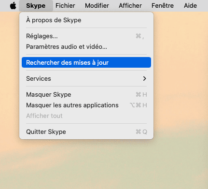The image size is (208, 189).
Task: Open the Modifier menu
Action: tap(97, 6)
